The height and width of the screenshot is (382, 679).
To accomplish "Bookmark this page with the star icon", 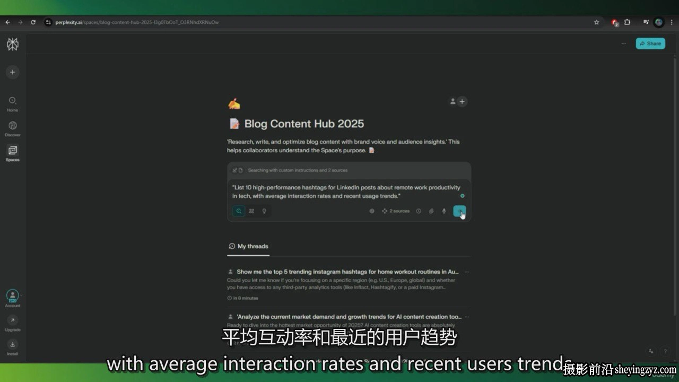I will 596,22.
